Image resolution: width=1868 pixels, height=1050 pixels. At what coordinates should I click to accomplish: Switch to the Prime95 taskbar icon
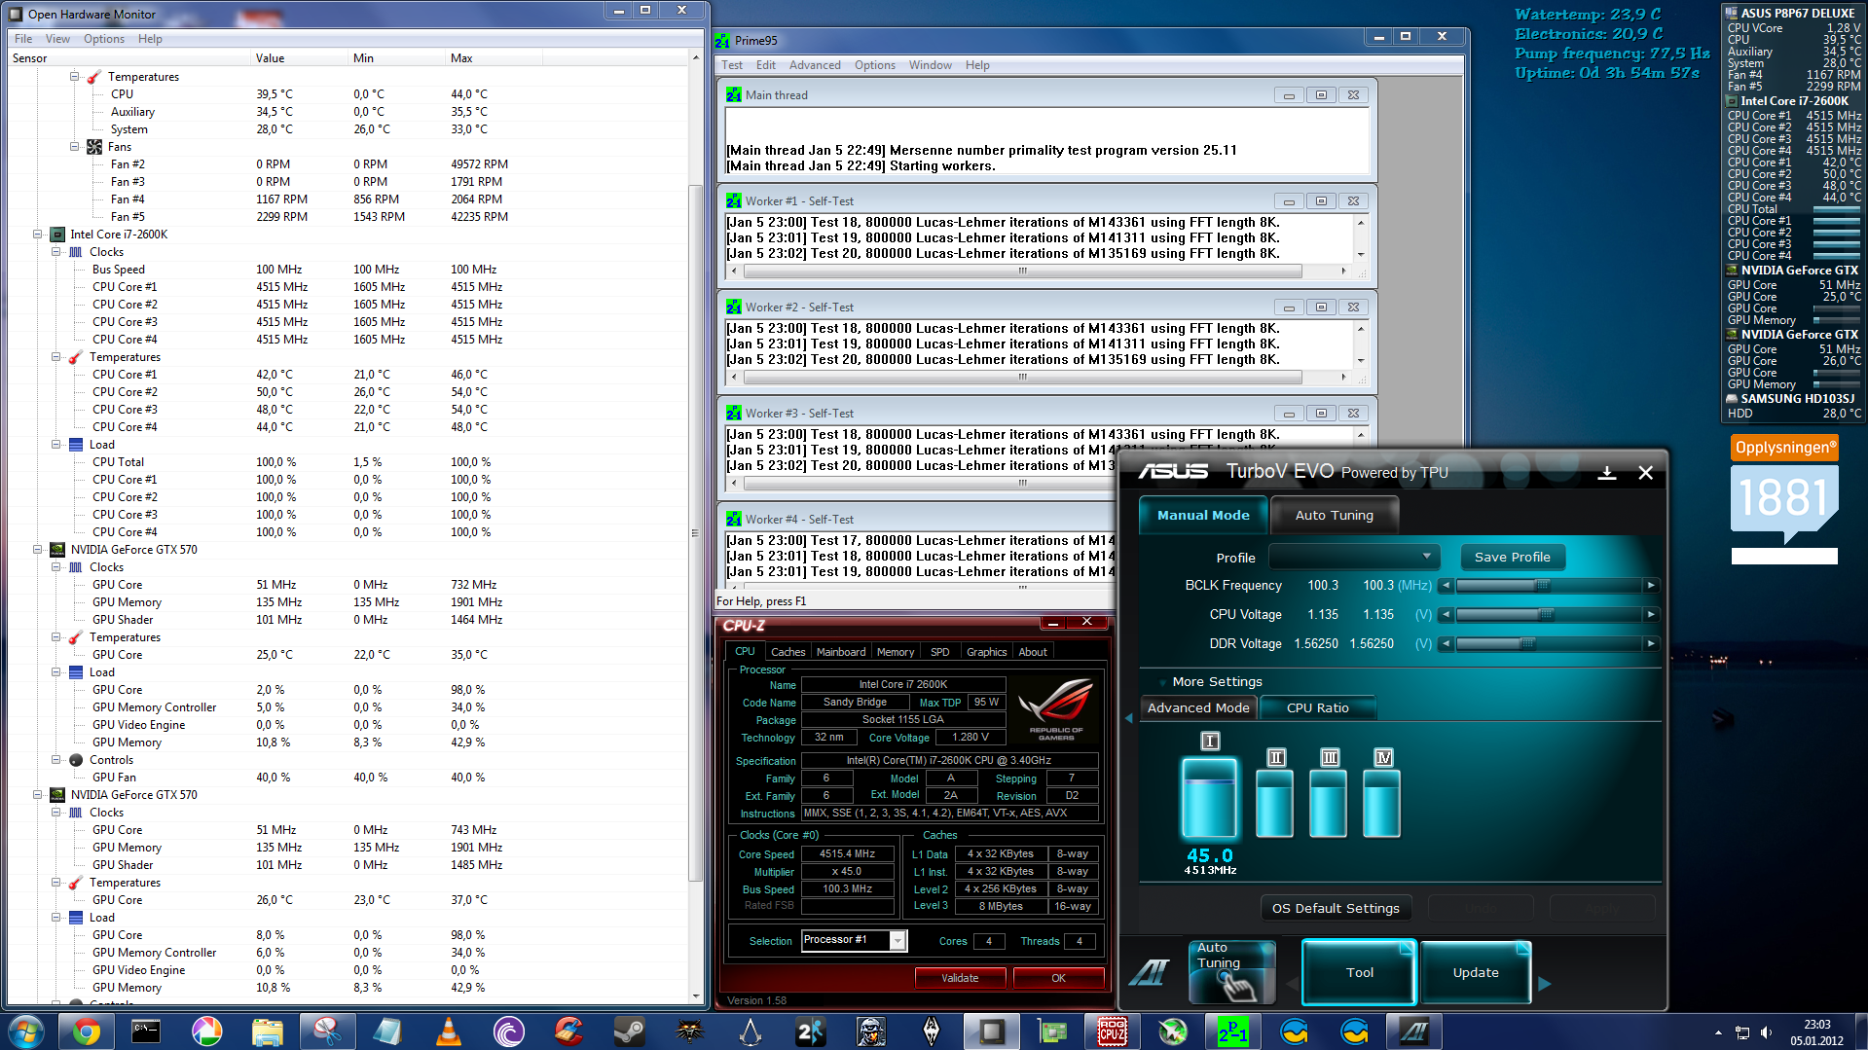click(1233, 1032)
